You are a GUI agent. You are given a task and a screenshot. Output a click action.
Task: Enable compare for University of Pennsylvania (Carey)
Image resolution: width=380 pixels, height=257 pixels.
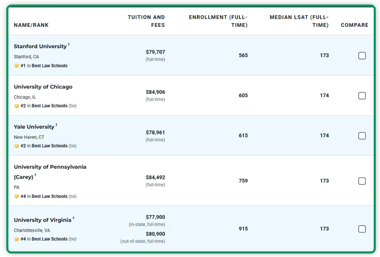coord(362,181)
